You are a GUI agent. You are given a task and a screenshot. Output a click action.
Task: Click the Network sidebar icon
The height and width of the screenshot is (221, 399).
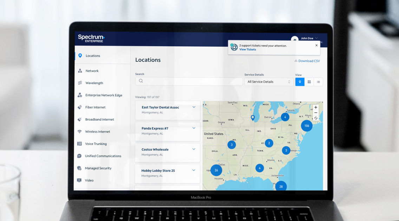80,71
